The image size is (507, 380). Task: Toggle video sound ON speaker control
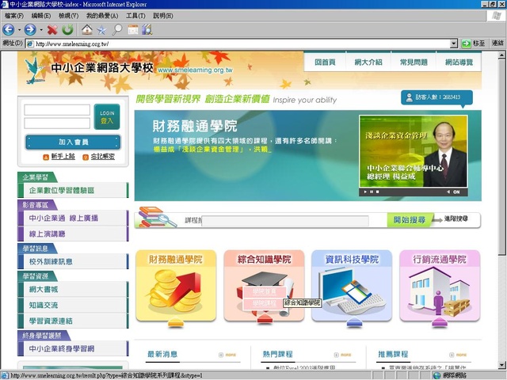click(453, 192)
